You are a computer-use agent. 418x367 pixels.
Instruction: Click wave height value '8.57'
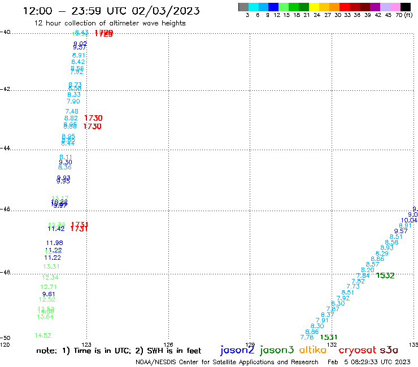(x=372, y=264)
